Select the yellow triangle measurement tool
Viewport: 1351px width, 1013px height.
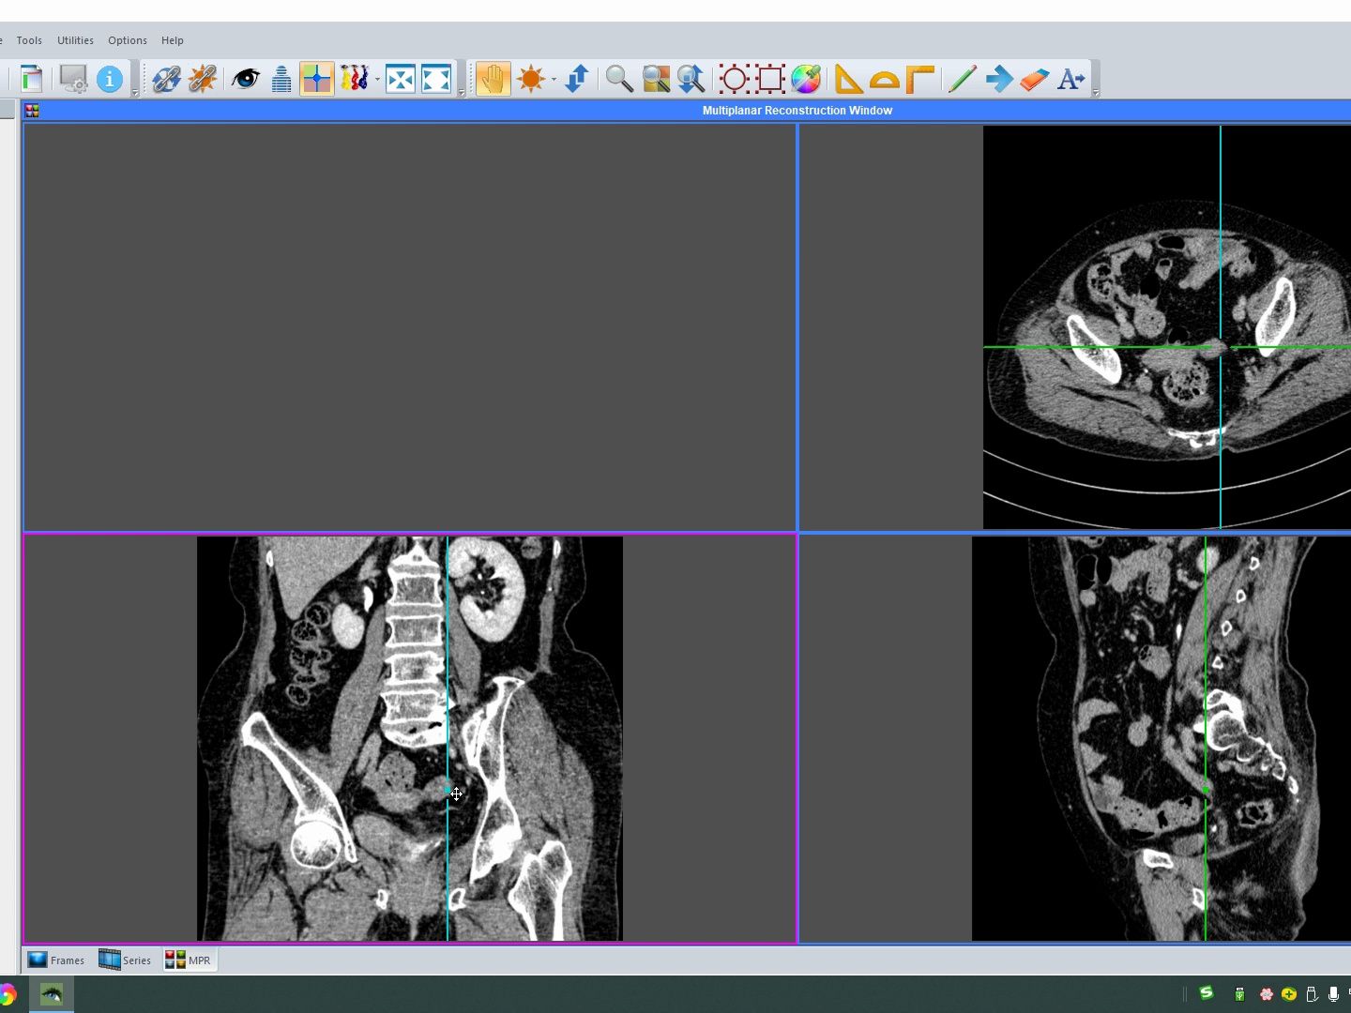(848, 79)
